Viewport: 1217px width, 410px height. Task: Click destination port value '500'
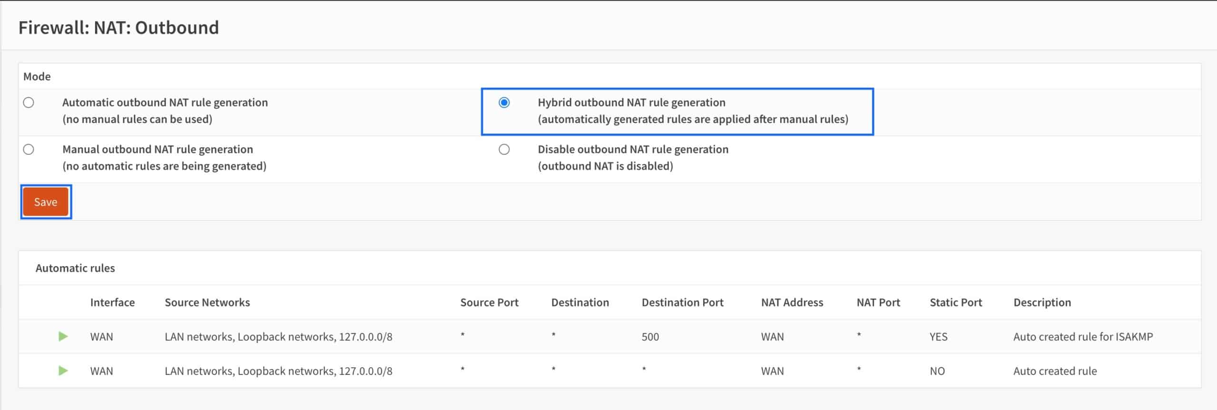click(650, 337)
